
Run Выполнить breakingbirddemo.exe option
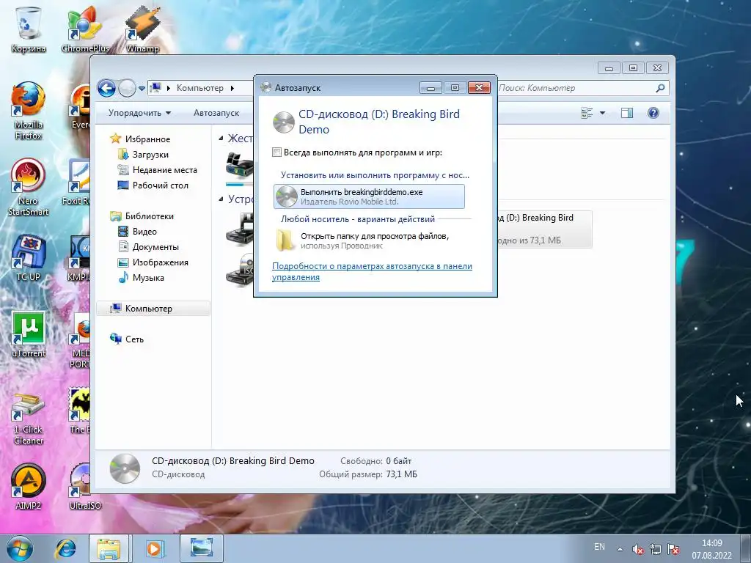tap(369, 196)
